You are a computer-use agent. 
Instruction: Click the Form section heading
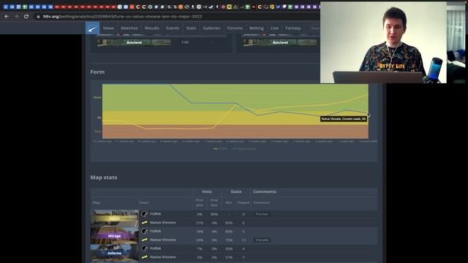[97, 72]
